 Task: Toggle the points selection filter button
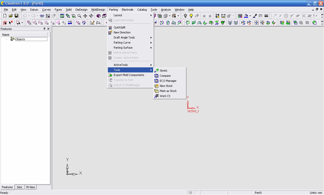point(52,23)
